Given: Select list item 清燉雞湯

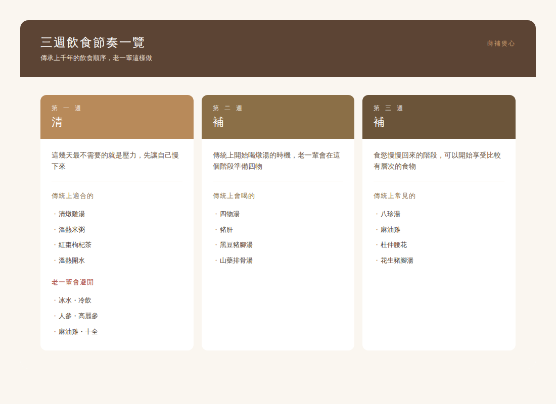Looking at the screenshot, I should pos(72,214).
